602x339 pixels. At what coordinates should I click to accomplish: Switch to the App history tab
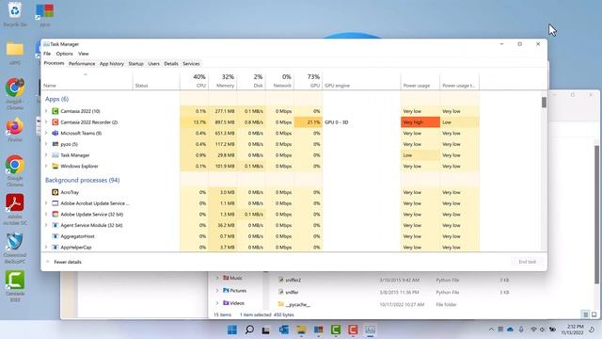click(x=112, y=64)
